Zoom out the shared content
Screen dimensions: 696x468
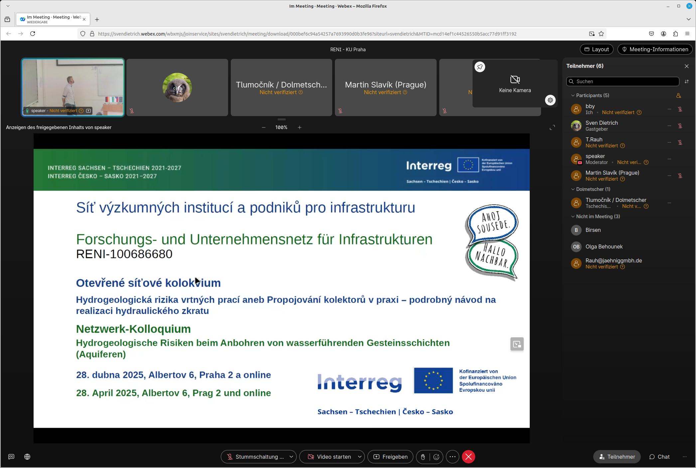[264, 127]
